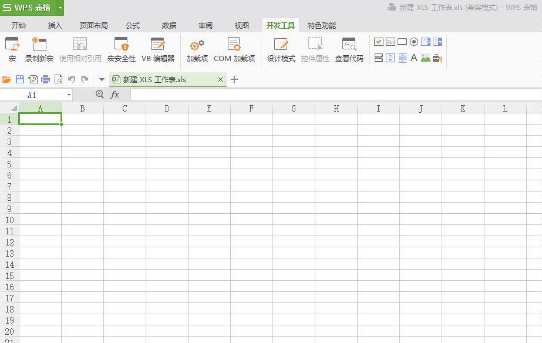
Task: Open the 页面布局 tab
Action: click(x=94, y=26)
